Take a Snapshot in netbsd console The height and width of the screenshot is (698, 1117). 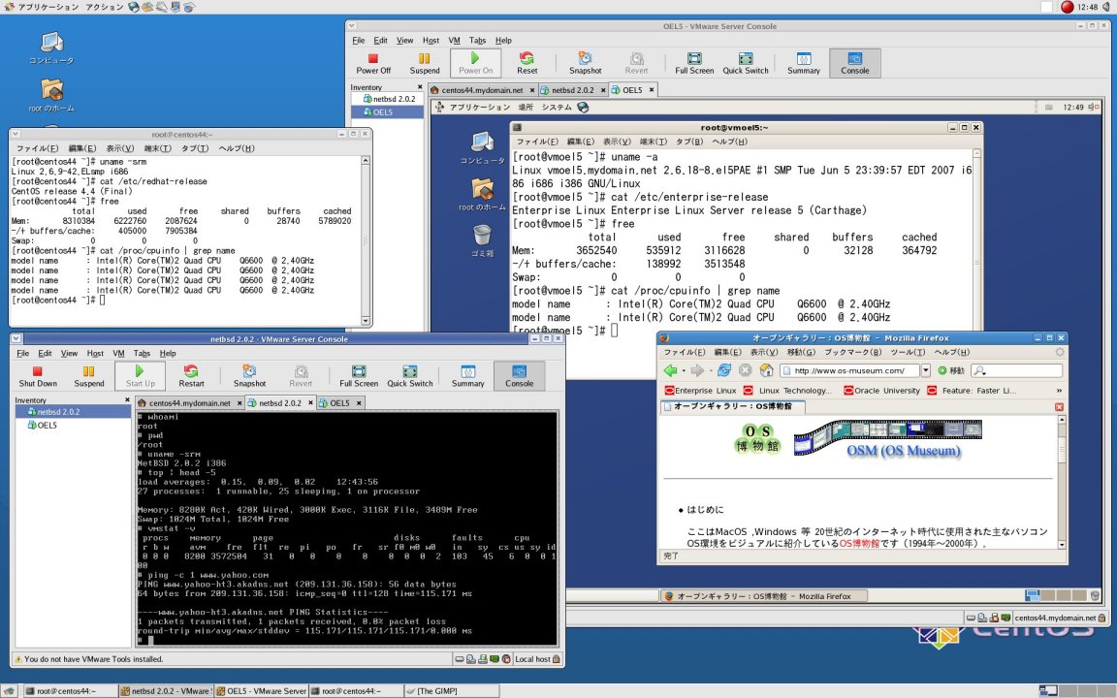249,376
